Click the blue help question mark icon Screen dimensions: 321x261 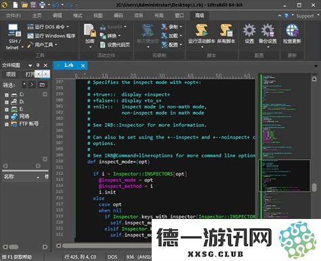(286, 16)
